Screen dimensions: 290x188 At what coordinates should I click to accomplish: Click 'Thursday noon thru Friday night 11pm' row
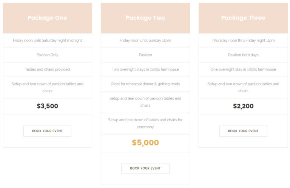coord(243,40)
